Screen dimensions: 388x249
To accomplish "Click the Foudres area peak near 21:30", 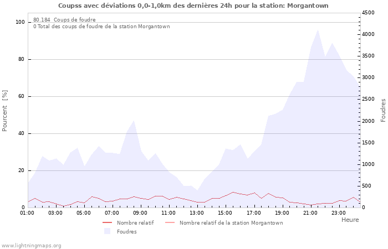I will [x=318, y=30].
